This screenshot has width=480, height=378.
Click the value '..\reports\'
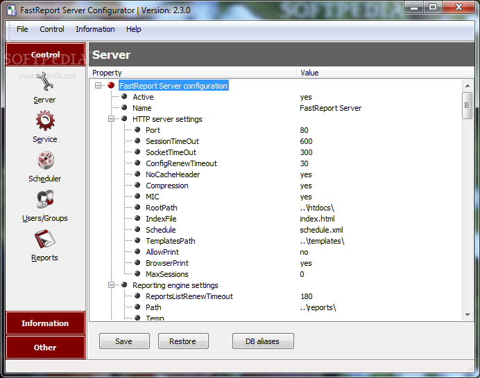point(318,307)
